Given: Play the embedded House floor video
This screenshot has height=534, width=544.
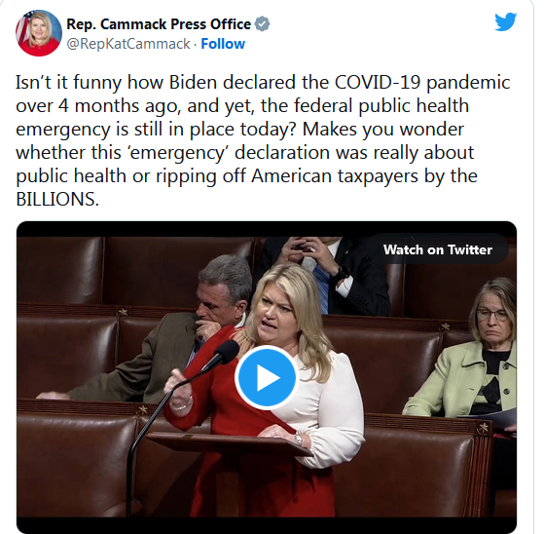Looking at the screenshot, I should 267,377.
